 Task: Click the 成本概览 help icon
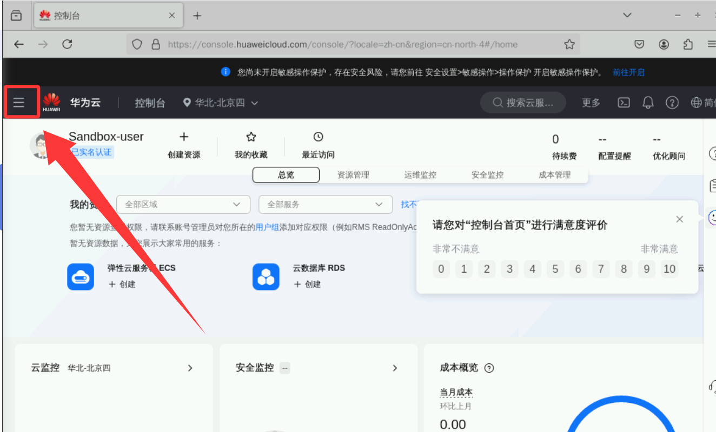[489, 368]
